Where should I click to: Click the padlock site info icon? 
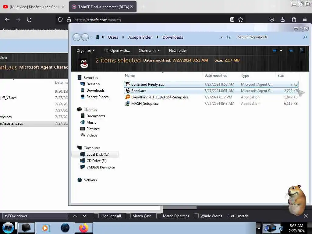point(69,20)
